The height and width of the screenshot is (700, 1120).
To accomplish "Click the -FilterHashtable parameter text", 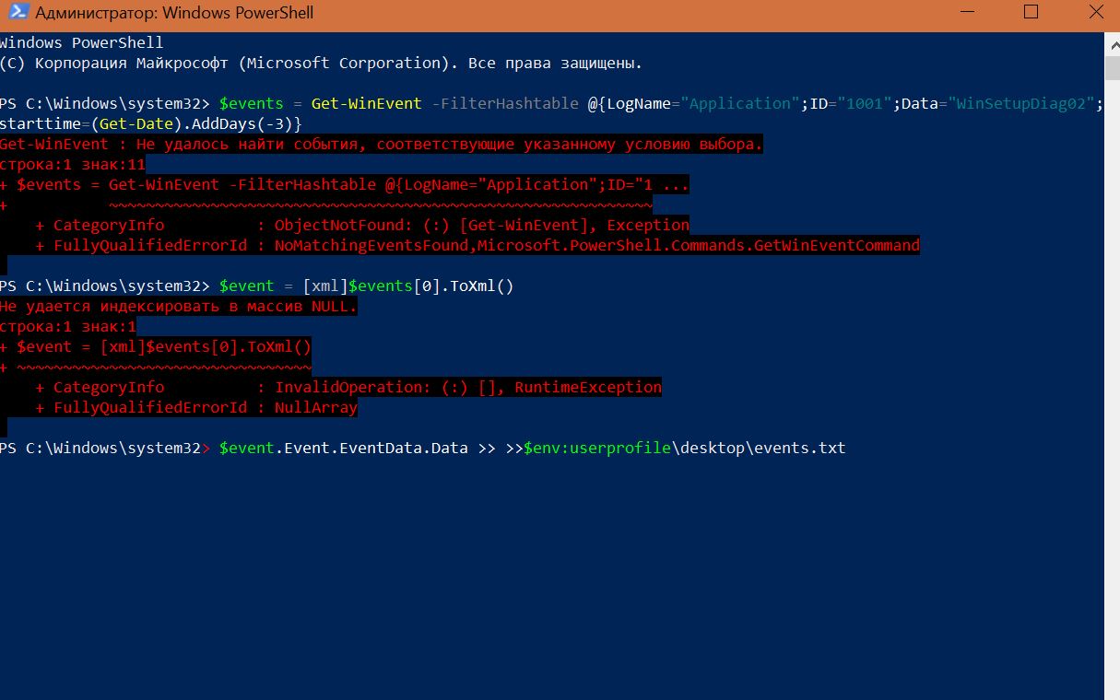I will coord(504,103).
